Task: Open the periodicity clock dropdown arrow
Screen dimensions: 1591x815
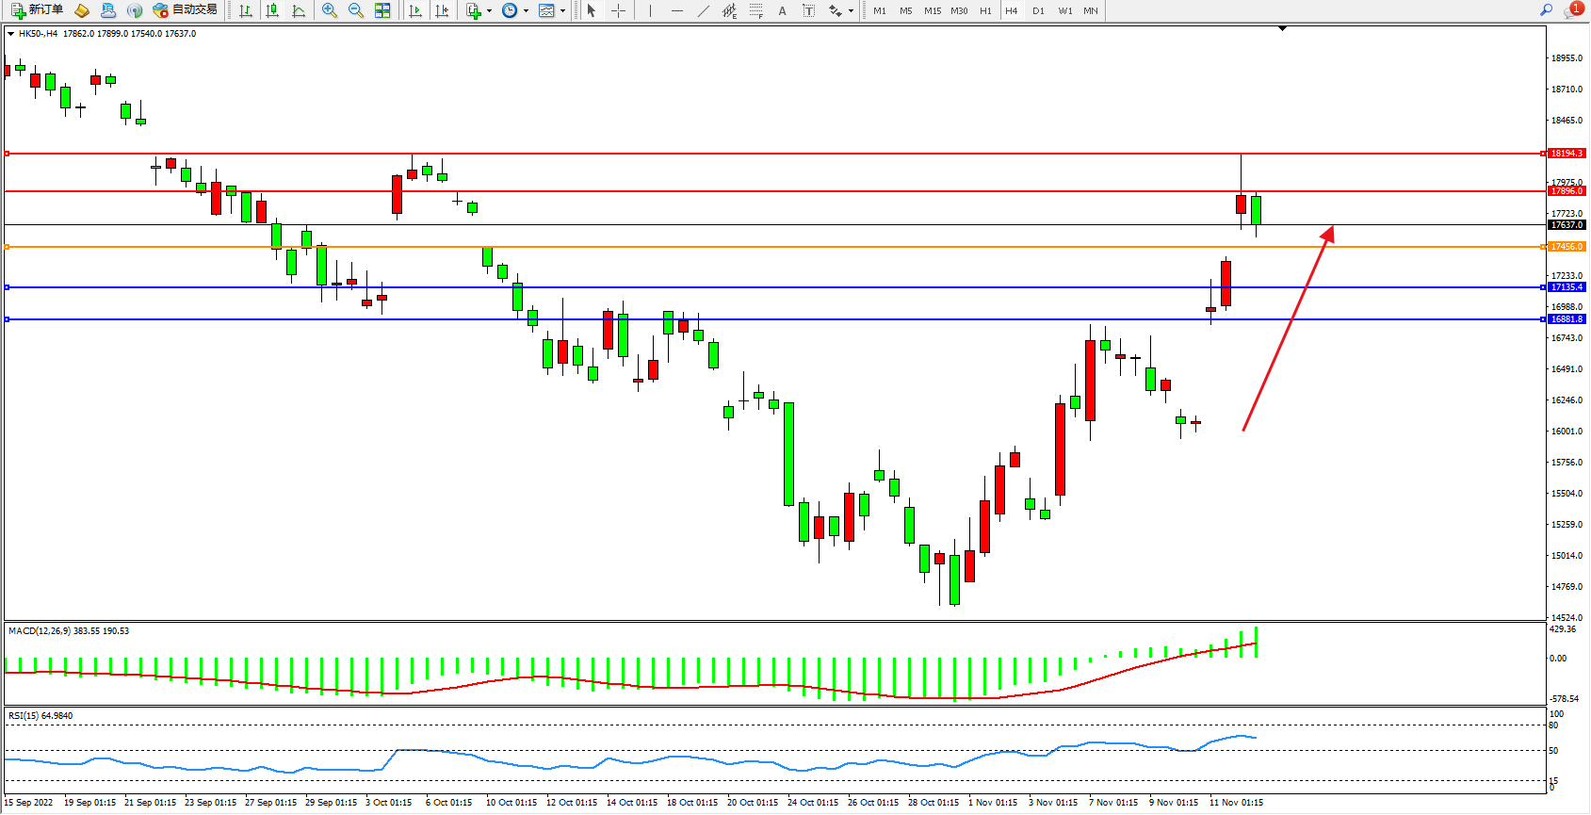Action: tap(526, 11)
